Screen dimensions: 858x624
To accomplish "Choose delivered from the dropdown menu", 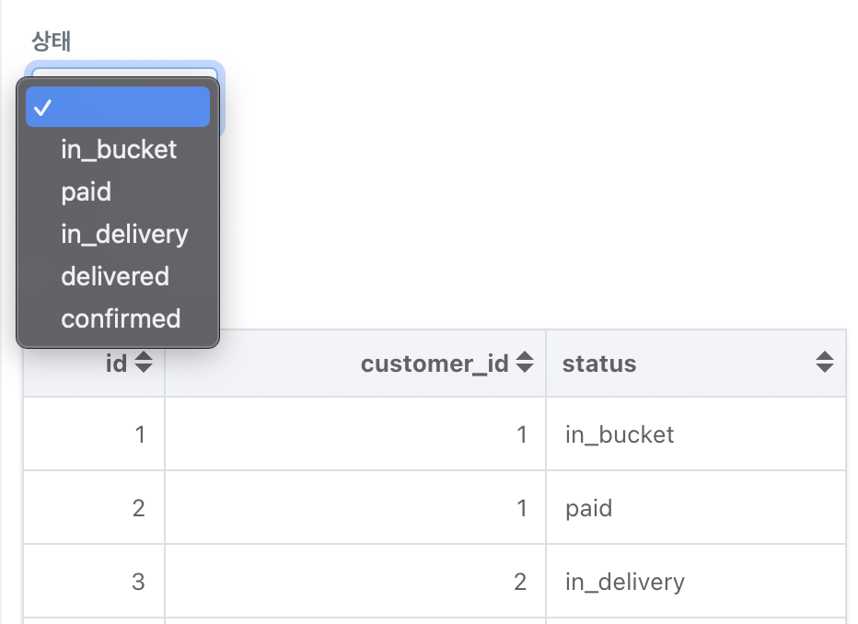I will coord(115,276).
